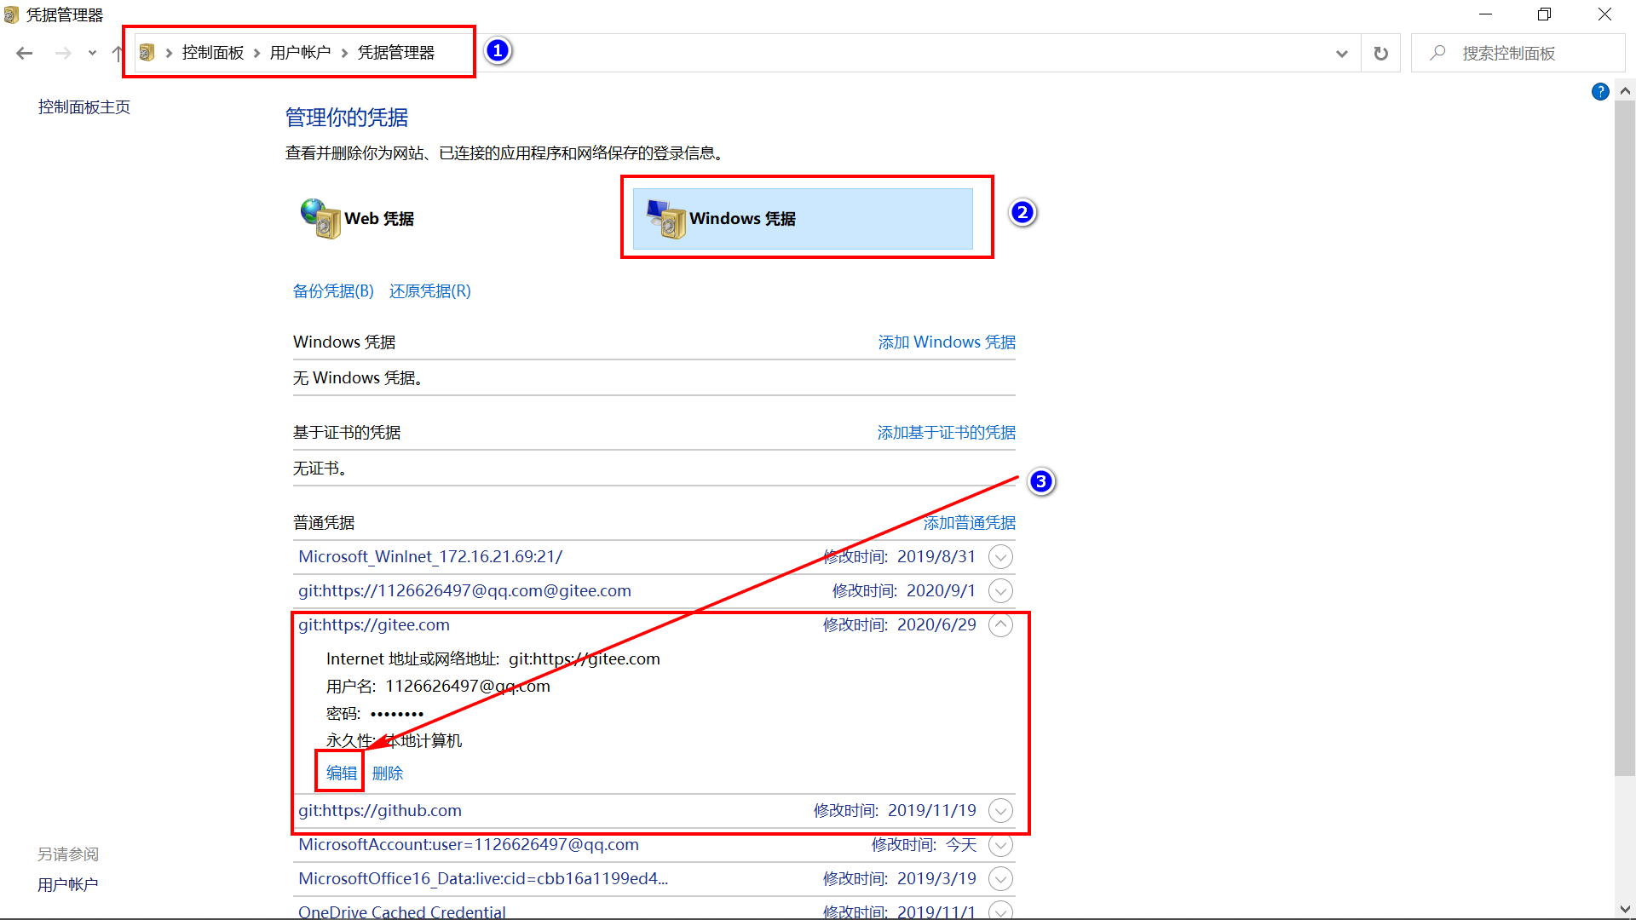The image size is (1636, 920).
Task: Click the search magnifier icon
Action: [x=1438, y=53]
